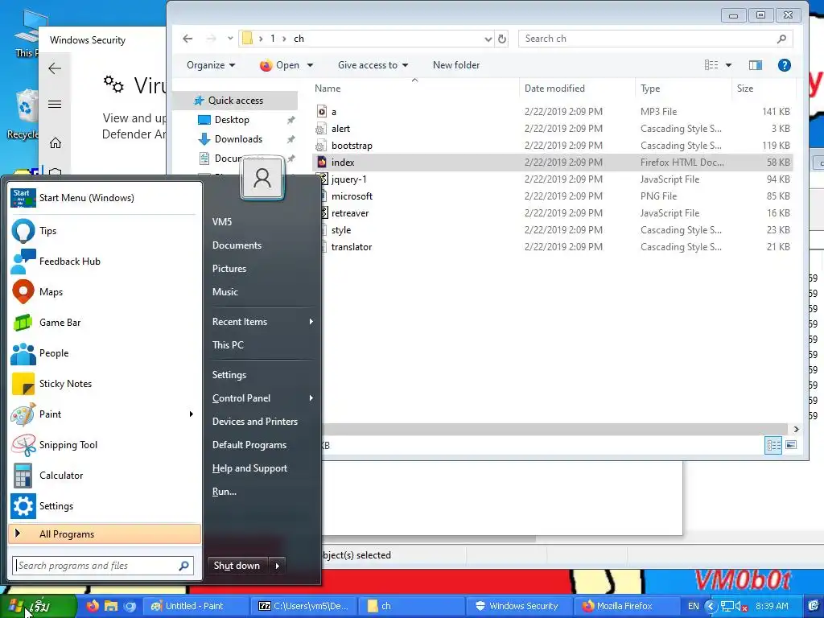Image resolution: width=824 pixels, height=618 pixels.
Task: Open Shut down options arrow
Action: [278, 566]
